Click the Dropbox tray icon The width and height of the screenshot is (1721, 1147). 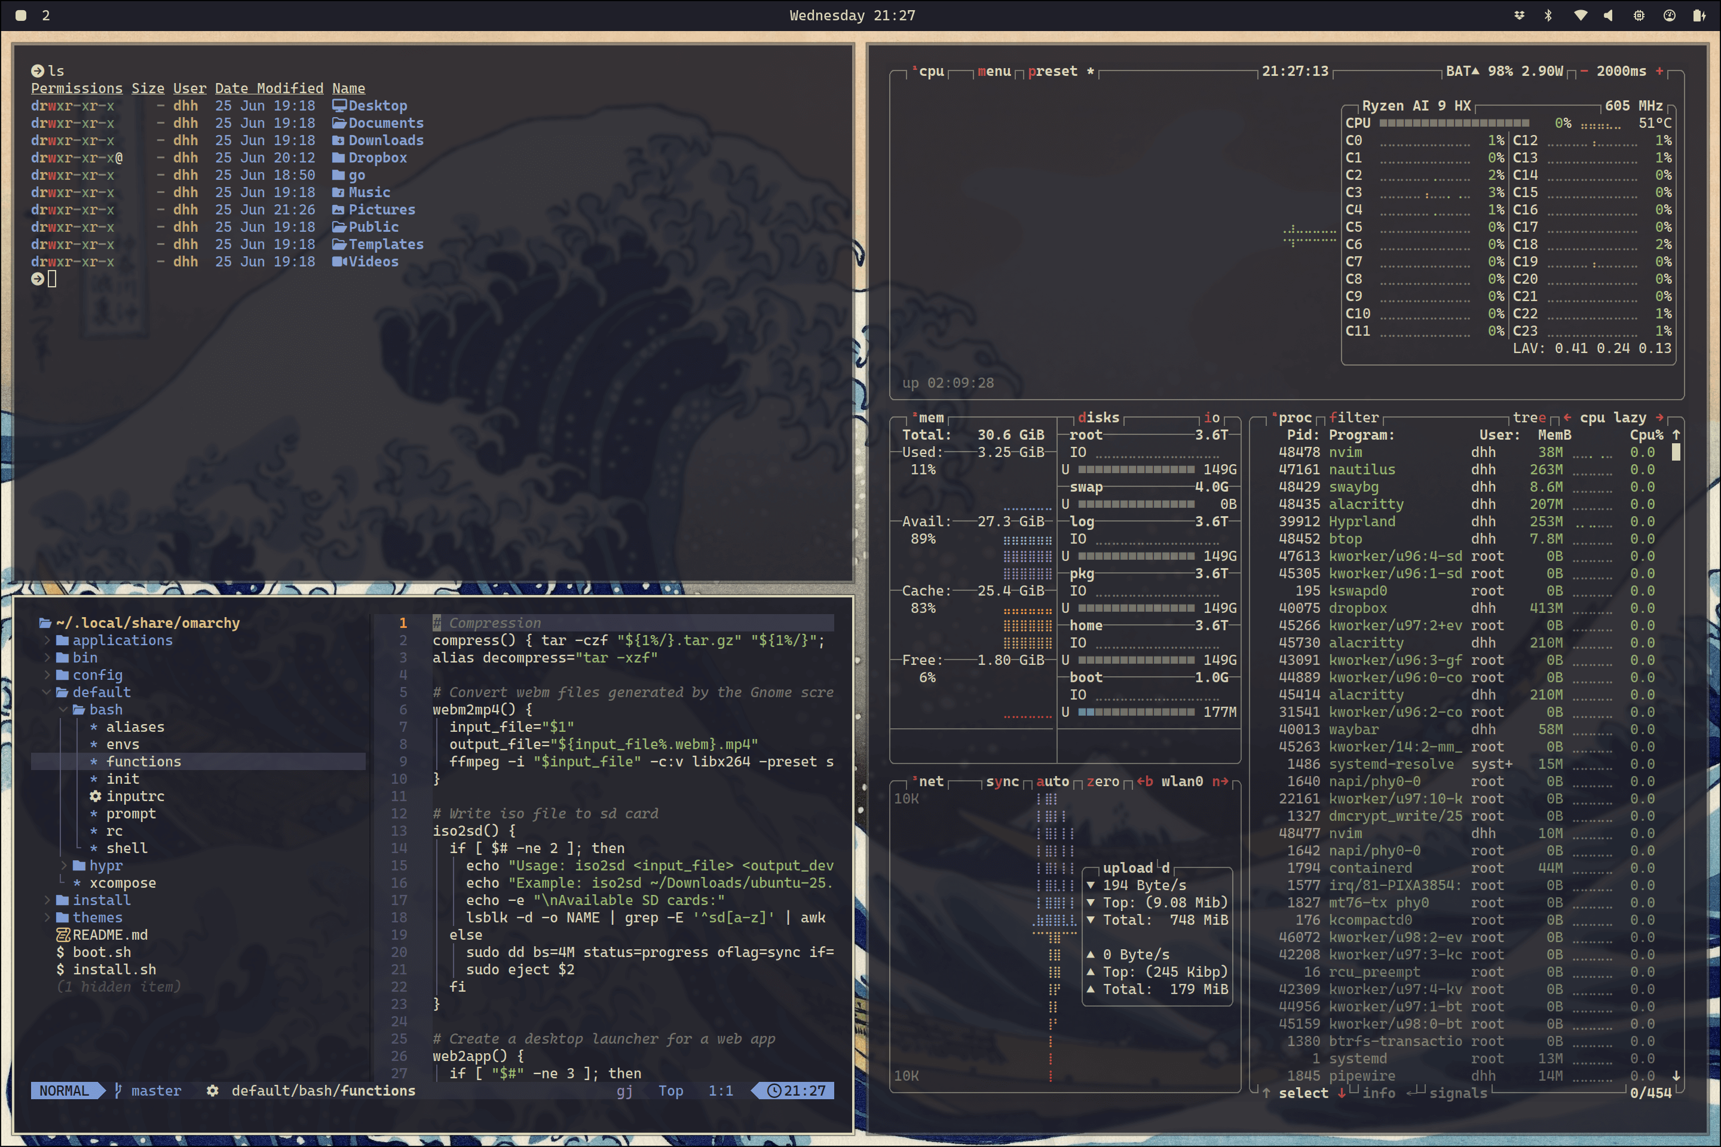pyautogui.click(x=1519, y=16)
